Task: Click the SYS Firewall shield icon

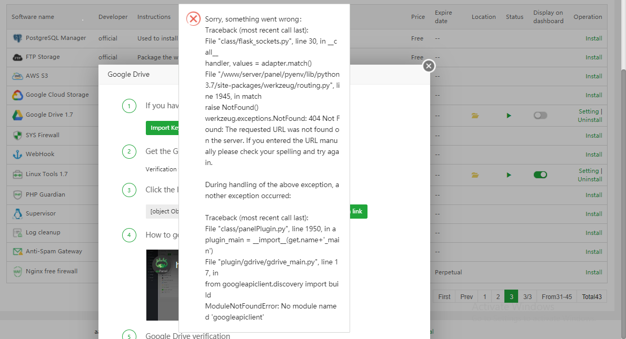Action: click(17, 136)
